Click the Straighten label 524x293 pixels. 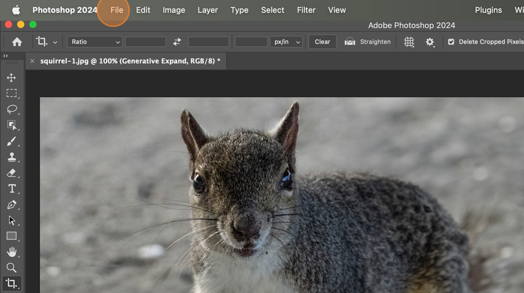tap(375, 42)
